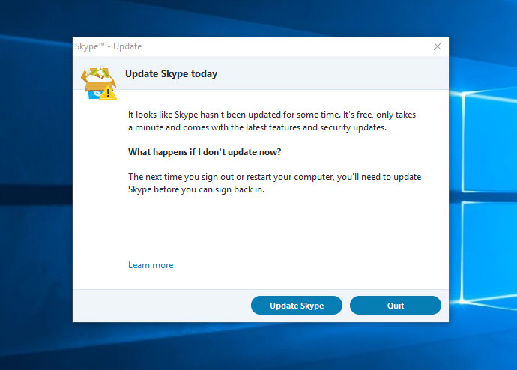Select the 'Skype™ - Update' title bar text
Screen dimensions: 517x370
109,46
